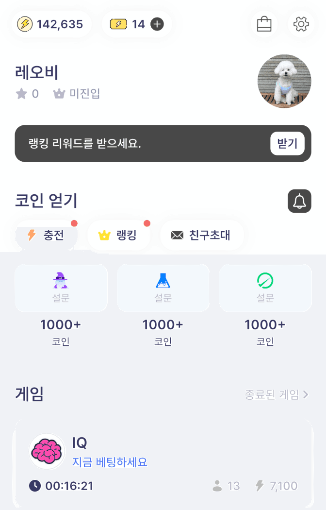Tap the plus icon to add tickets
The image size is (326, 510).
(x=157, y=24)
